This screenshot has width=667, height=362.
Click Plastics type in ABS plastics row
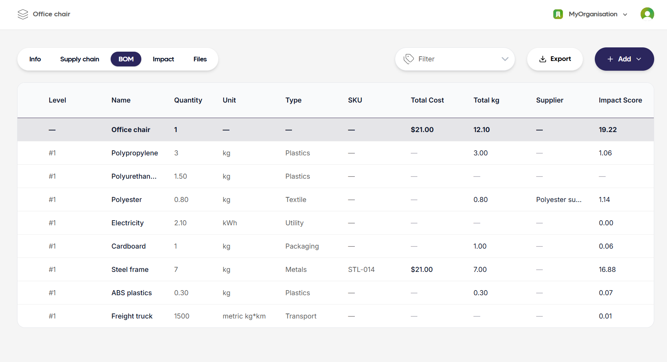point(297,293)
